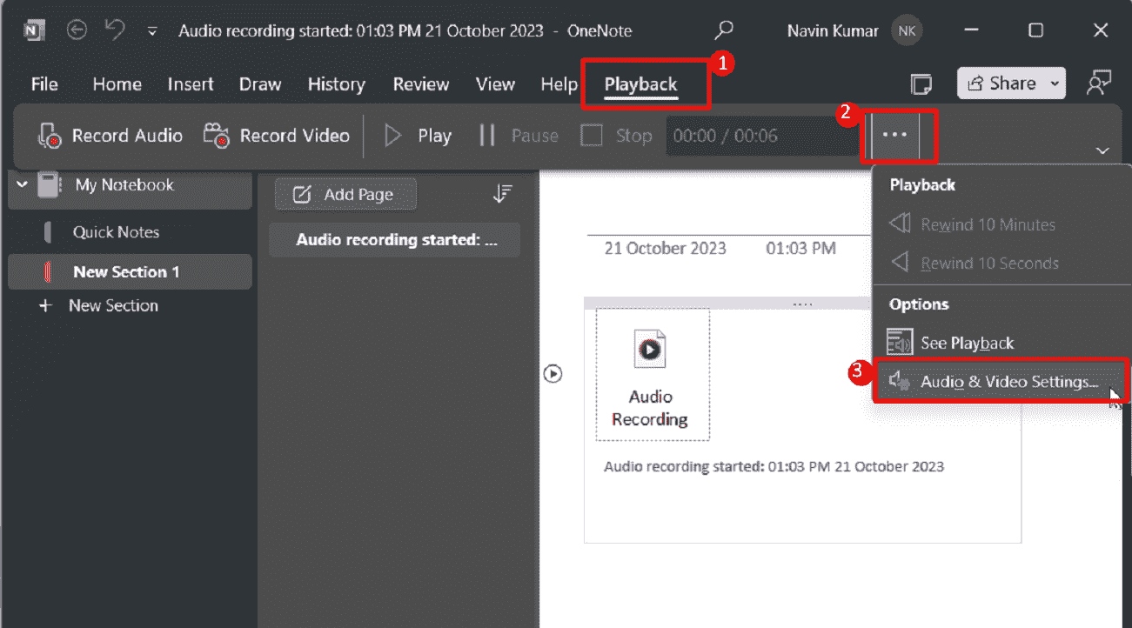
Task: Pause the audio playback
Action: pos(518,136)
